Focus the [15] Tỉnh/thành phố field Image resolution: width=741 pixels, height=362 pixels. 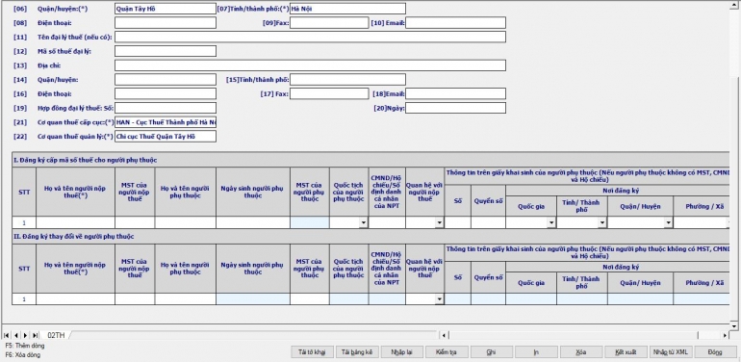point(347,79)
